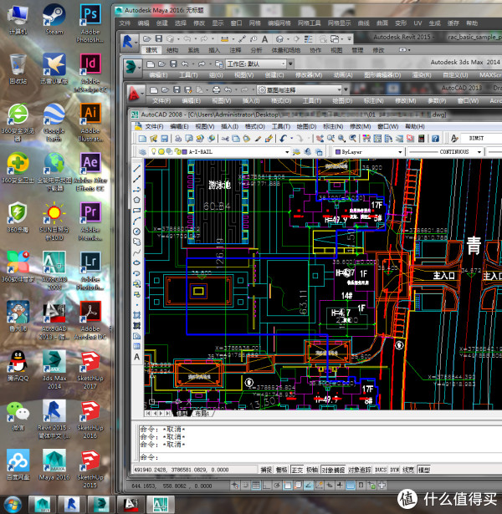This screenshot has width=502, height=514.
Task: Click the 模型 button in AutoCAD 2008 status bar
Action: point(424,470)
